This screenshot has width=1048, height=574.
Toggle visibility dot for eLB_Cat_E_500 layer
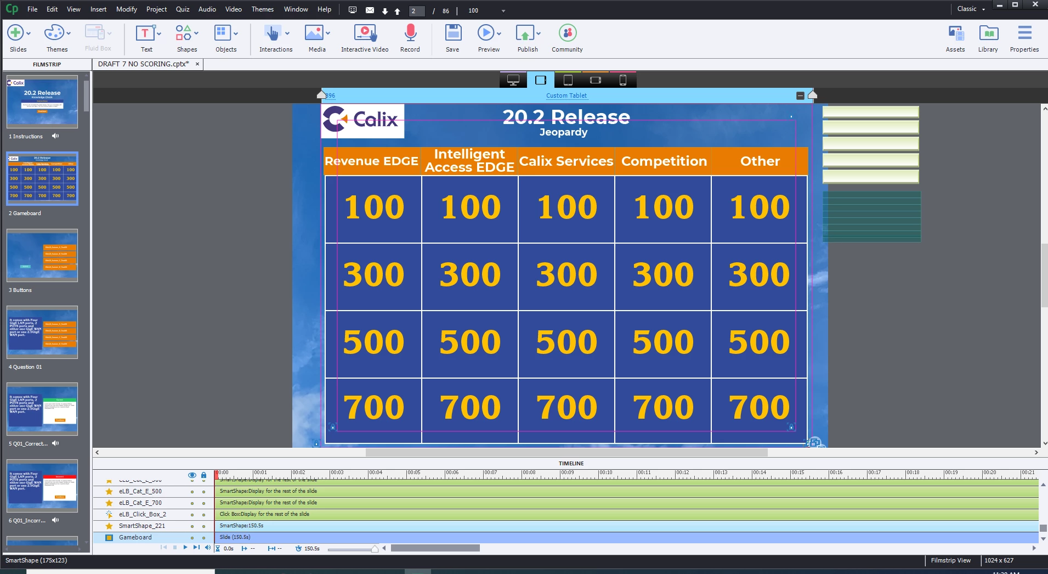(192, 492)
